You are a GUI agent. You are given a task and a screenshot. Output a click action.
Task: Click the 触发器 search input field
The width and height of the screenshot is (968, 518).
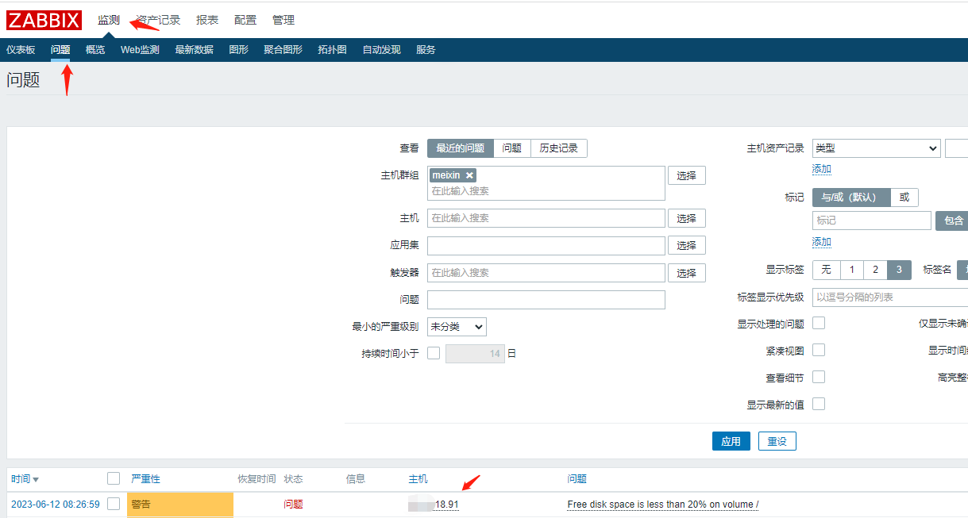pos(546,273)
